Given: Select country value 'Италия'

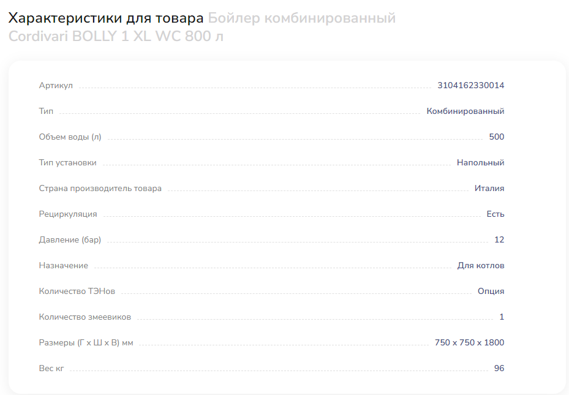Looking at the screenshot, I should 489,188.
